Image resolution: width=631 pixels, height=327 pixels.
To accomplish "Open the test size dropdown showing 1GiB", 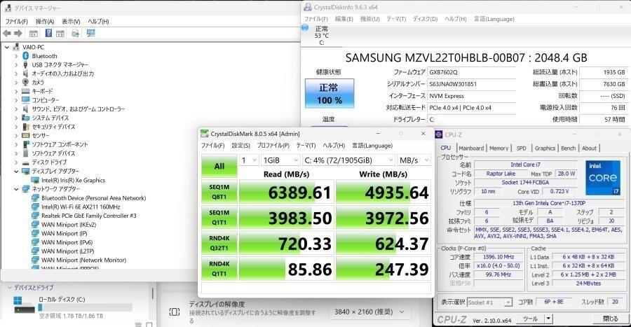I will [x=280, y=160].
